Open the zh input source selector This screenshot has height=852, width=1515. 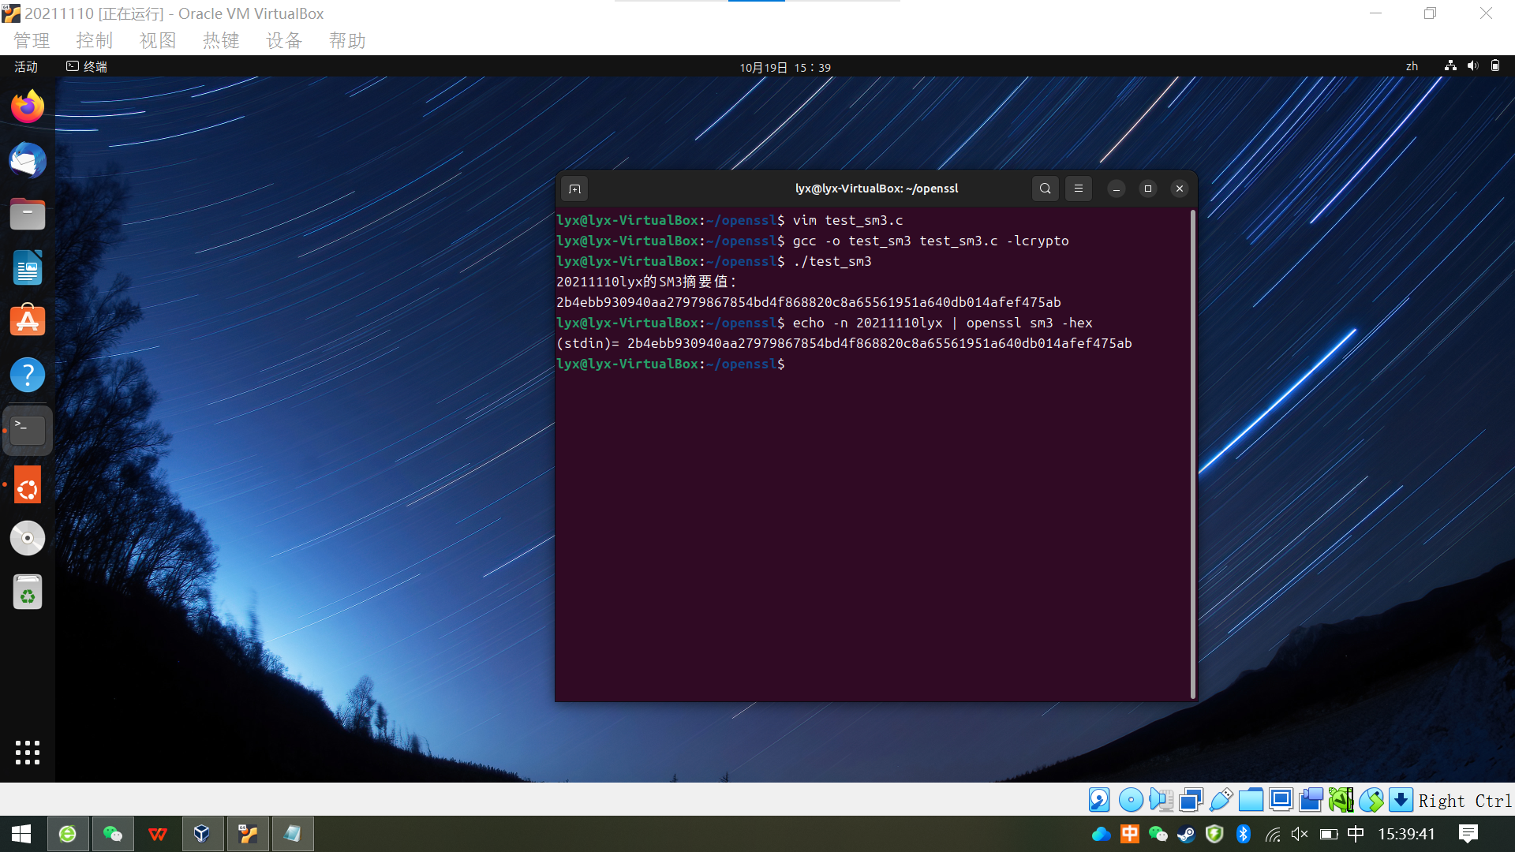[1412, 67]
